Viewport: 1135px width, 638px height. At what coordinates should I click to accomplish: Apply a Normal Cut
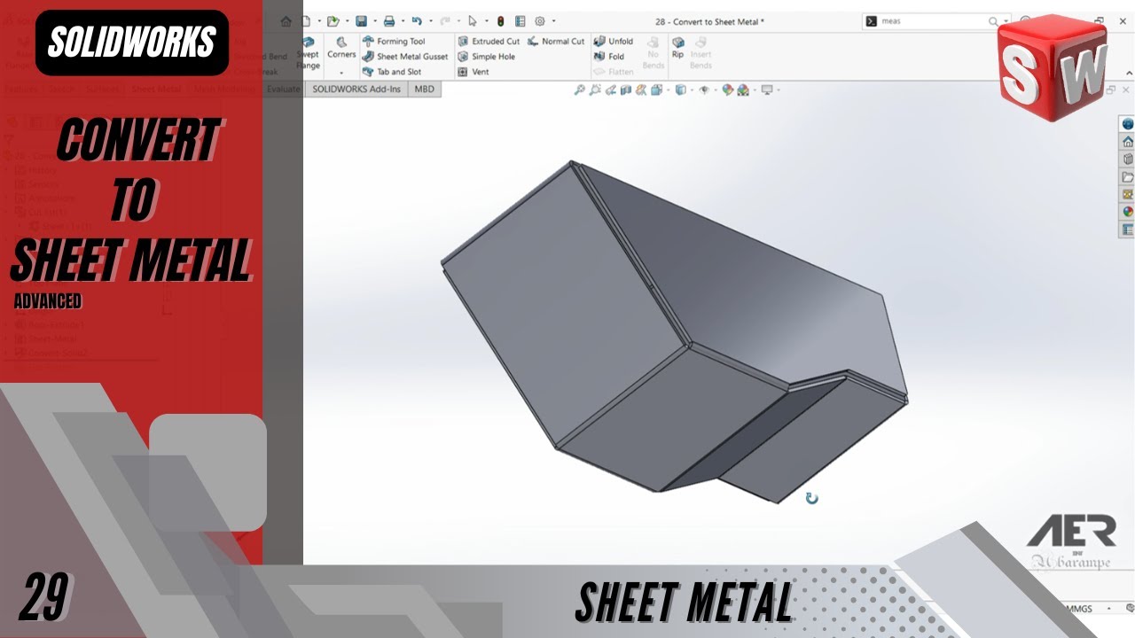click(556, 41)
